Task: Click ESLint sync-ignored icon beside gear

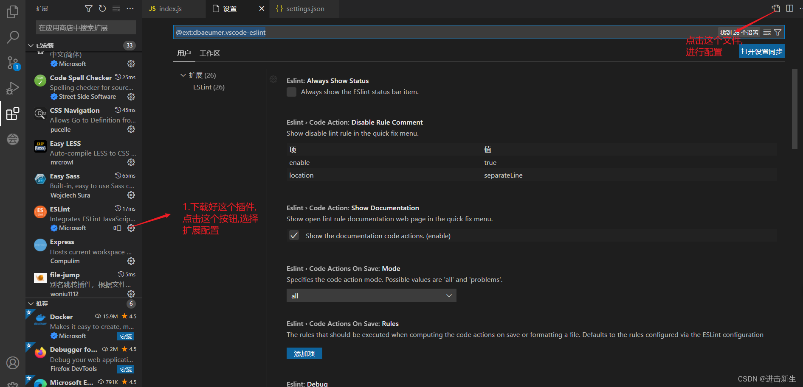Action: (x=118, y=228)
